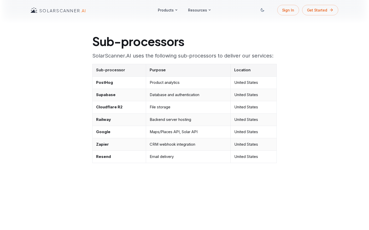This screenshot has height=230, width=369.
Task: Select the Supabase table cell
Action: [119, 95]
